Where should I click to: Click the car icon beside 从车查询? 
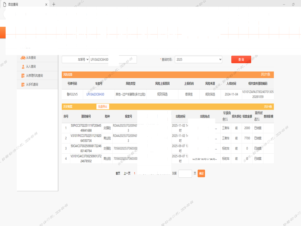(x=23, y=58)
